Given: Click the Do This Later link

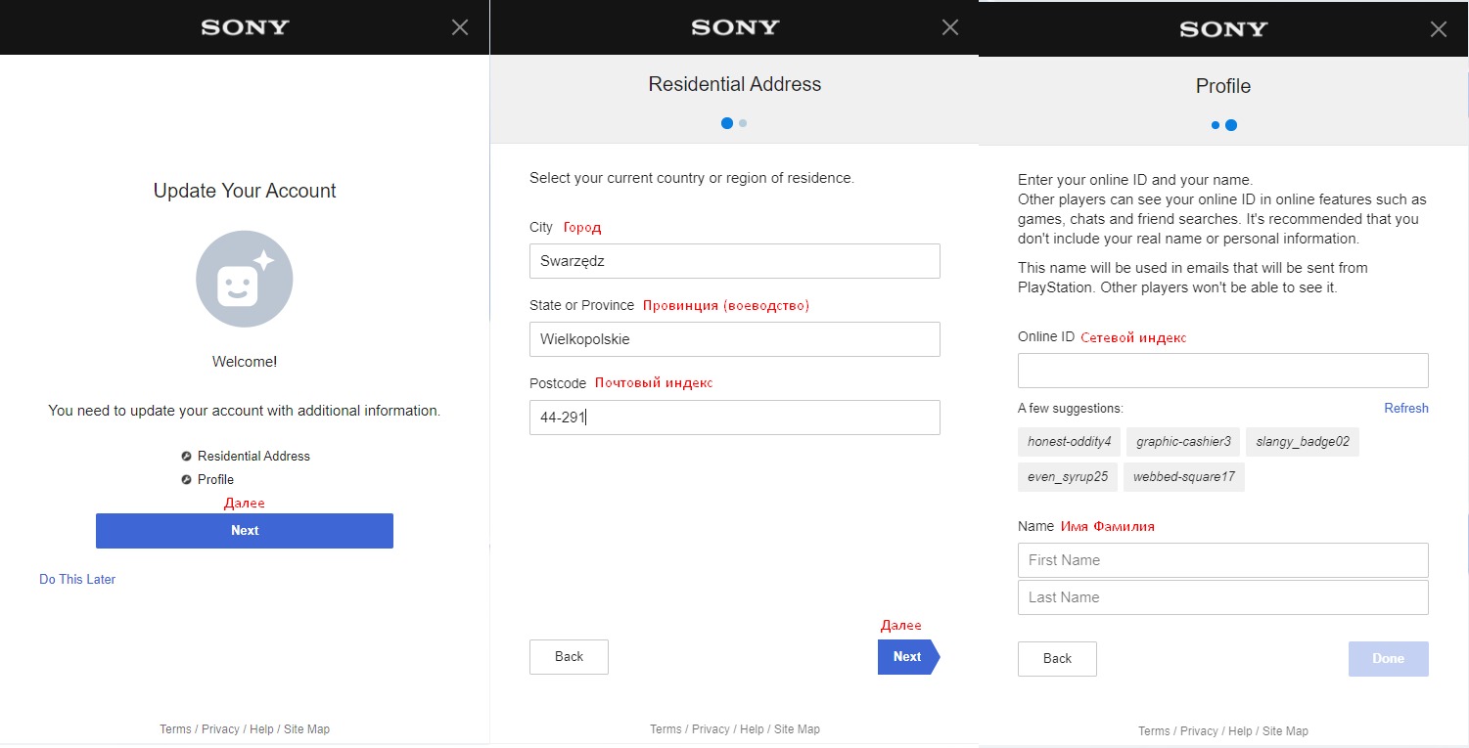Looking at the screenshot, I should [77, 579].
